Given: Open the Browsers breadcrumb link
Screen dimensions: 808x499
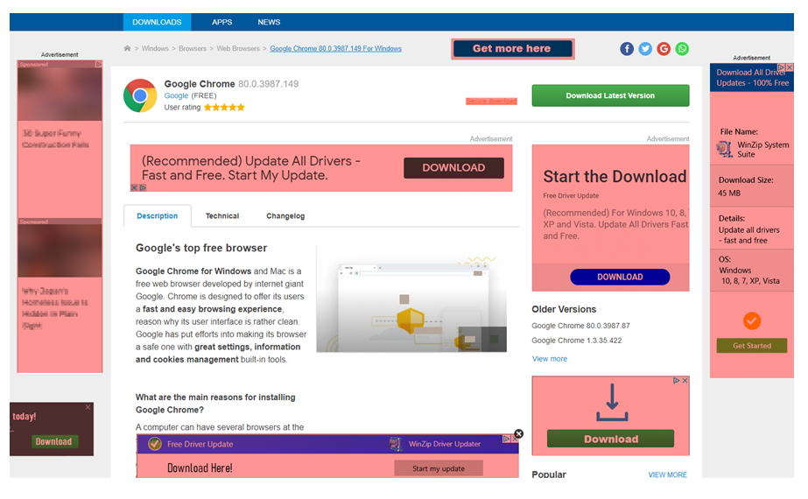Looking at the screenshot, I should [193, 48].
